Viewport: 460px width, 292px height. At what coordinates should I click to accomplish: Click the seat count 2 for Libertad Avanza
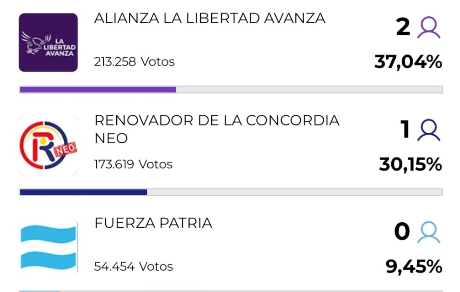[x=404, y=27]
